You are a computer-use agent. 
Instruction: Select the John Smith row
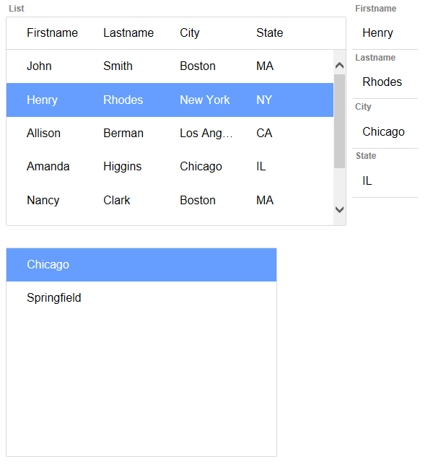point(170,66)
